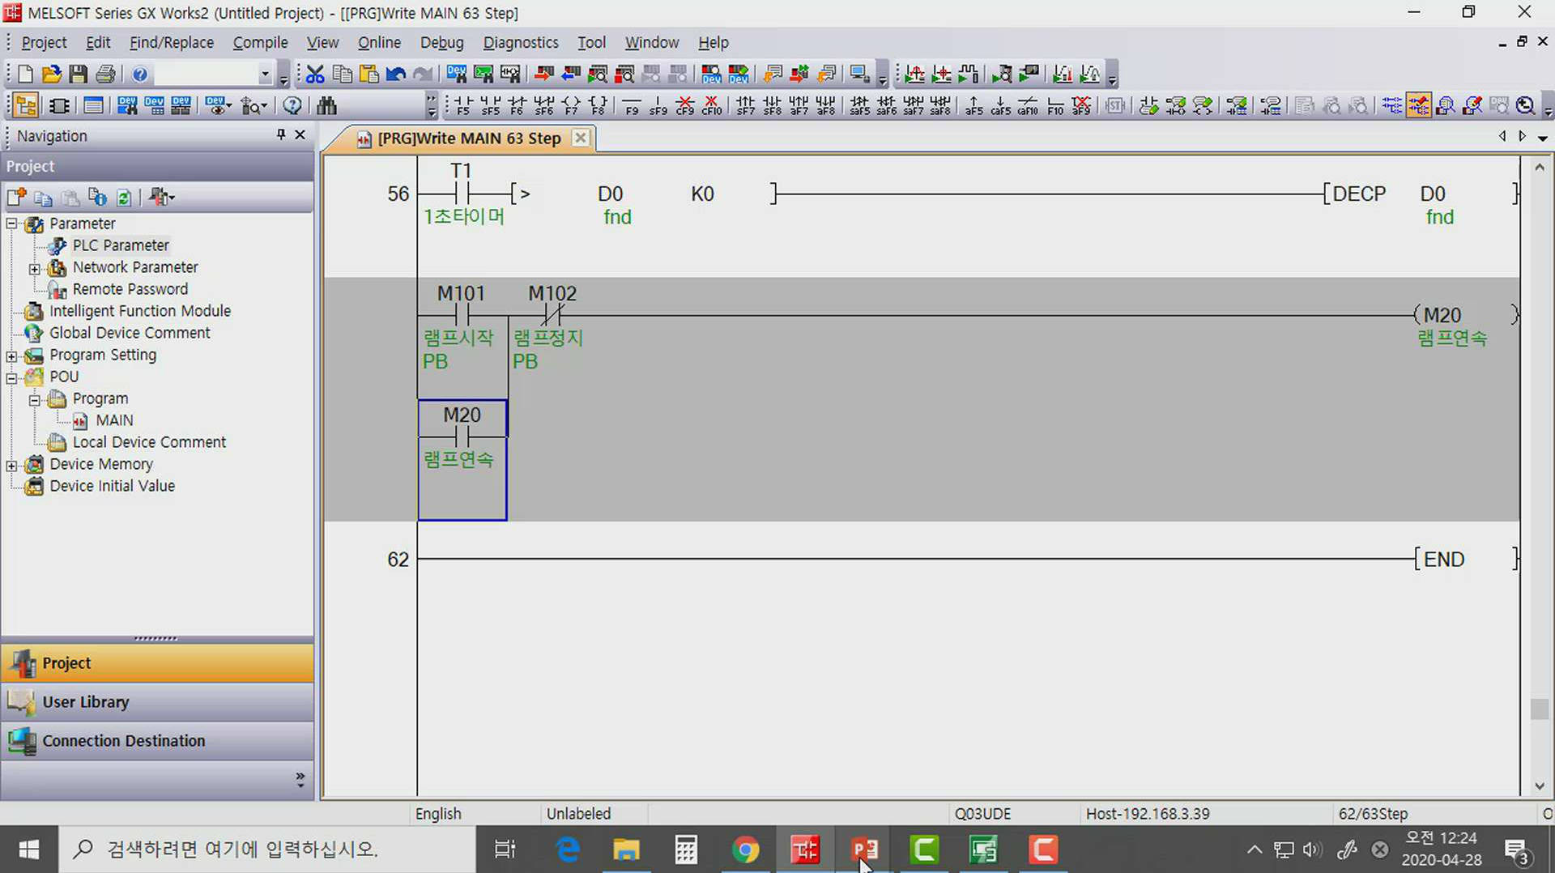Pin the Navigation panel
1555x873 pixels.
(281, 135)
